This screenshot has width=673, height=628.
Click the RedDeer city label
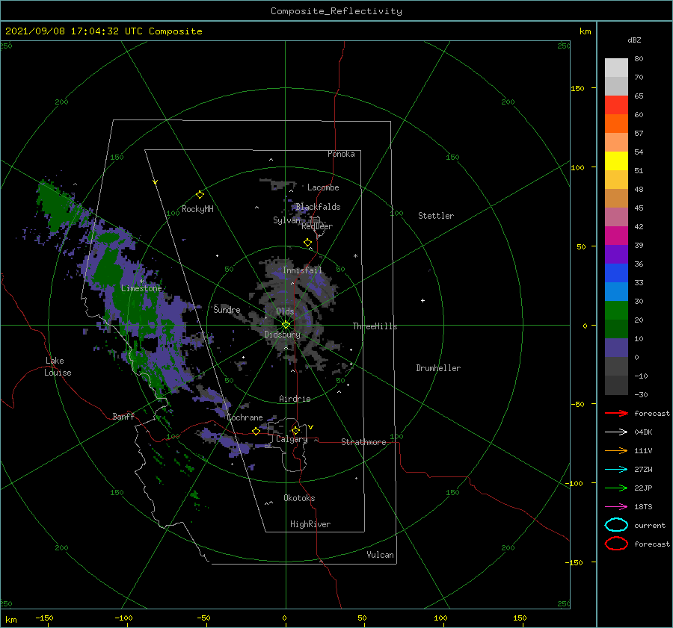click(x=317, y=226)
